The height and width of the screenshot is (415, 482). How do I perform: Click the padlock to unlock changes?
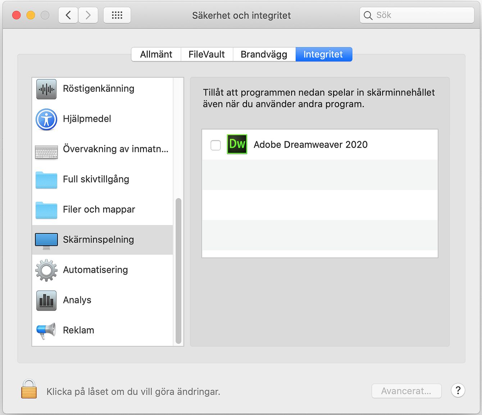[x=29, y=389]
